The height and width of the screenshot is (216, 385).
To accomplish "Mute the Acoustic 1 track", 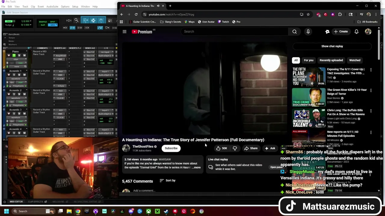I will (x=24, y=75).
